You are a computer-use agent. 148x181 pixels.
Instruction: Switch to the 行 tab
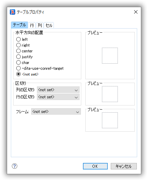click(x=32, y=25)
